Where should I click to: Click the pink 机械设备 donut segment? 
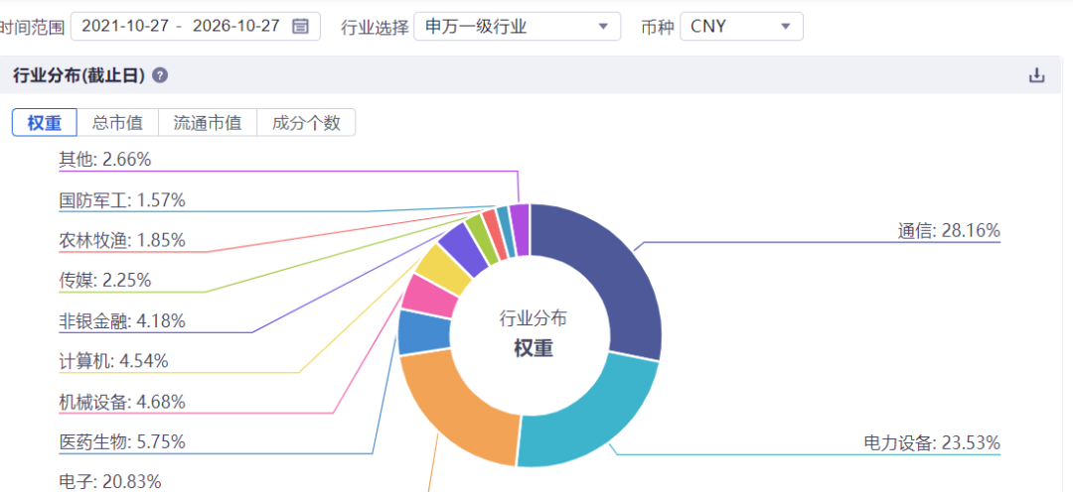431,296
